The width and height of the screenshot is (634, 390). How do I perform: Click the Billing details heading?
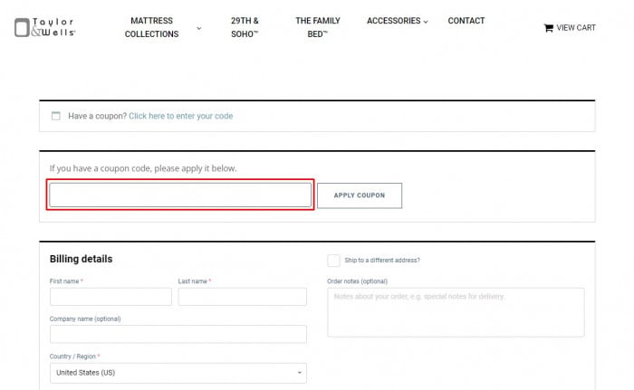pyautogui.click(x=81, y=259)
